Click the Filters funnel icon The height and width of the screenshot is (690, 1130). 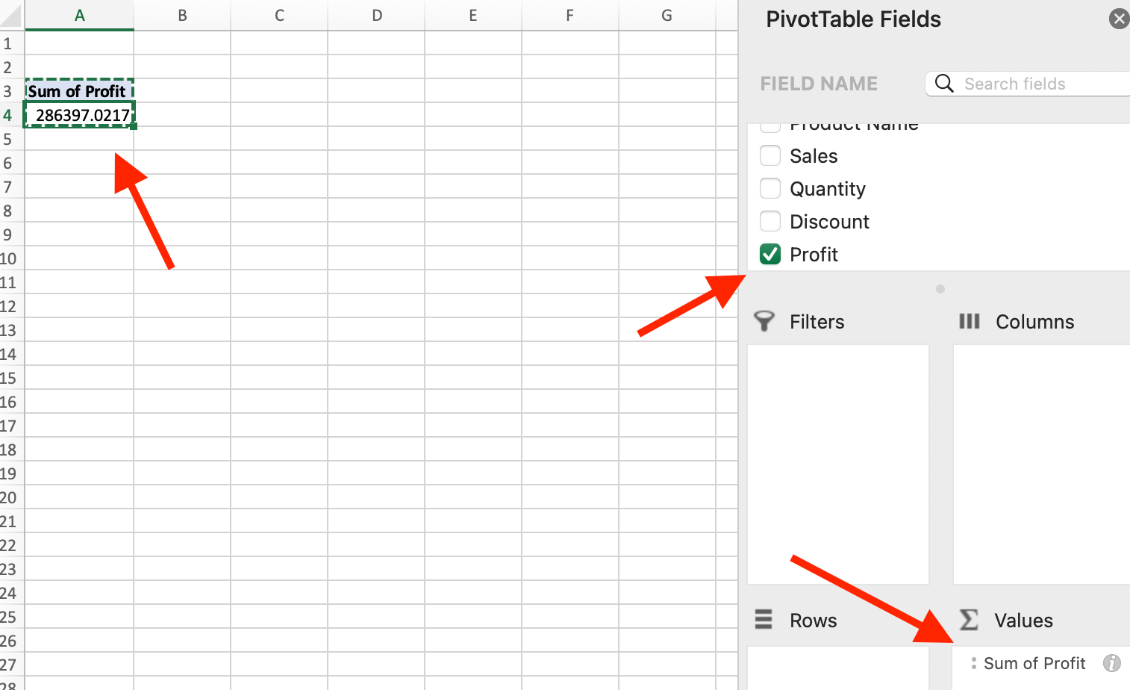click(764, 321)
